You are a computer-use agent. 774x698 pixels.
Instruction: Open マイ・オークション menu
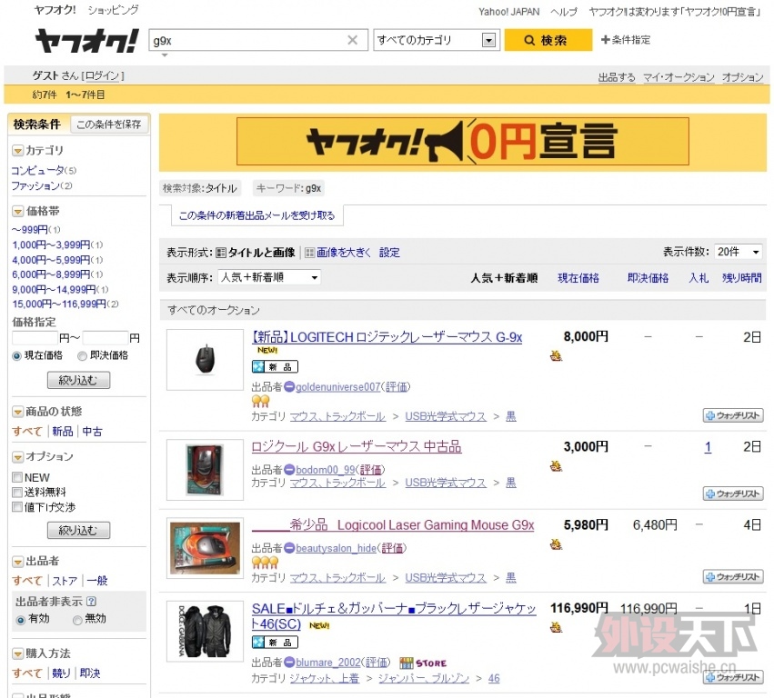(679, 77)
